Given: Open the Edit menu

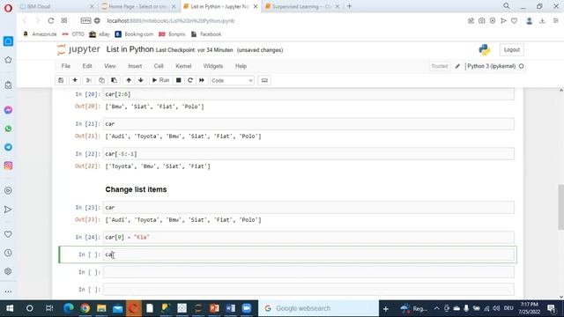Looking at the screenshot, I should point(87,66).
